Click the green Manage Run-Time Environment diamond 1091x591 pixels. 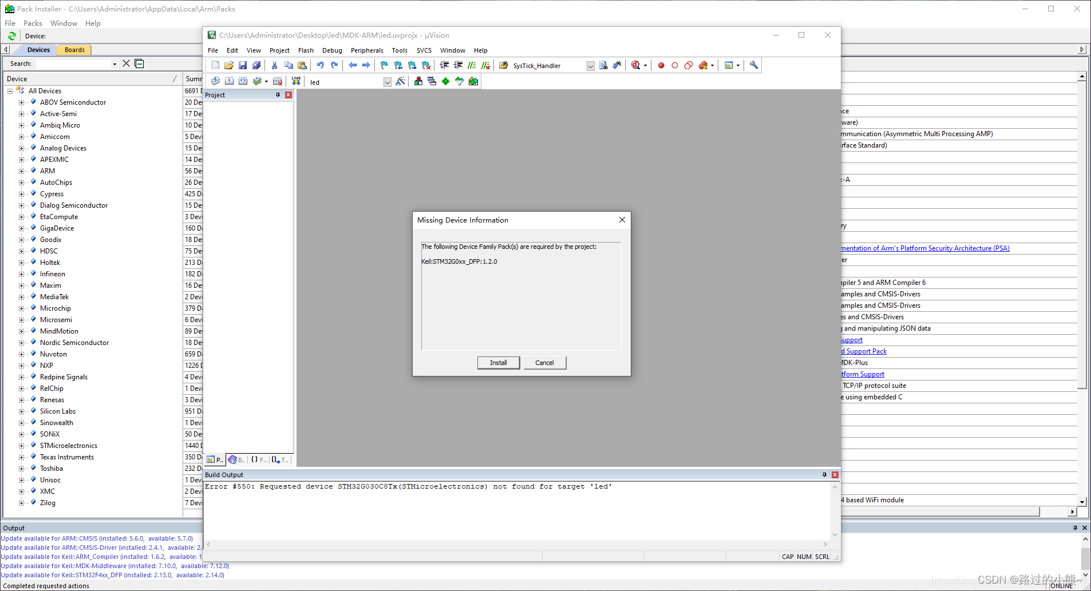pos(446,81)
